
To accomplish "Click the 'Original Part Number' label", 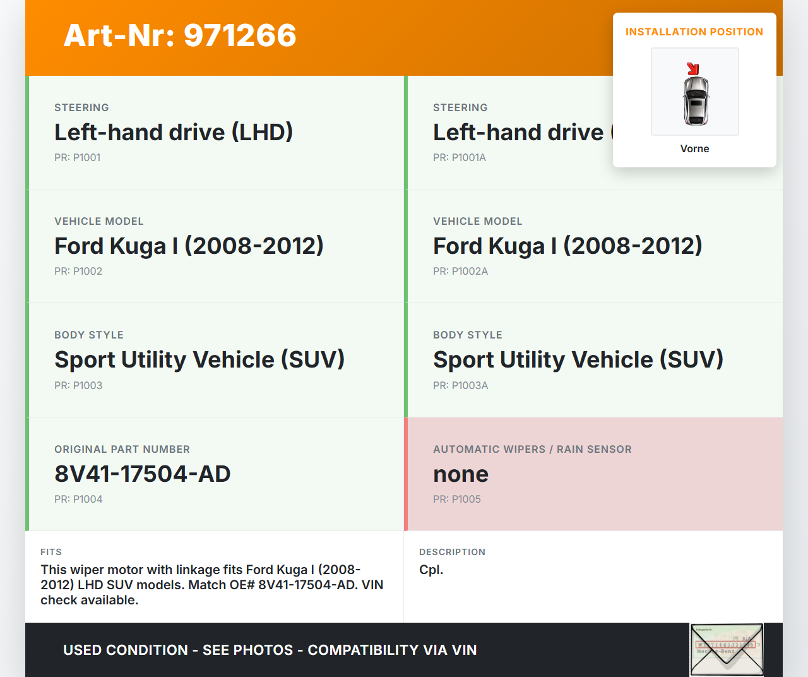I will click(x=122, y=449).
